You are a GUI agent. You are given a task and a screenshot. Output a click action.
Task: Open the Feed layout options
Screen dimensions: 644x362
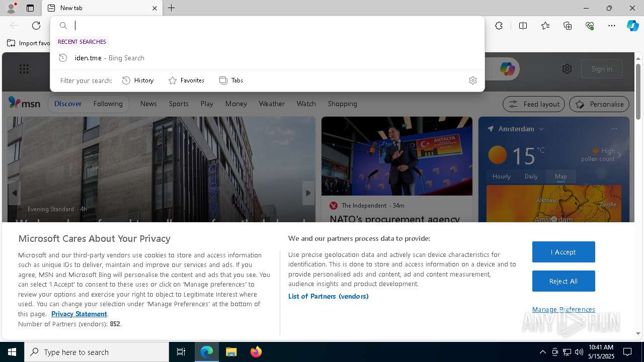coord(534,104)
